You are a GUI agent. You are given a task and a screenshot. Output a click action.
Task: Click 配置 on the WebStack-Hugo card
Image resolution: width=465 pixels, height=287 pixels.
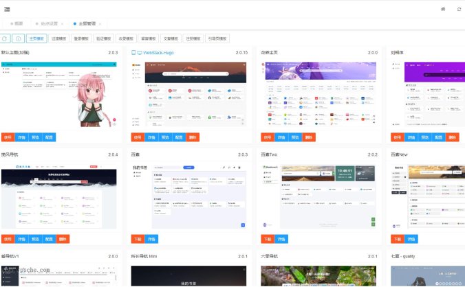point(179,137)
